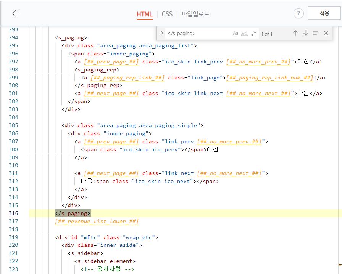The image size is (342, 274).
Task: Click line number 305
Action: pyautogui.click(x=13, y=126)
